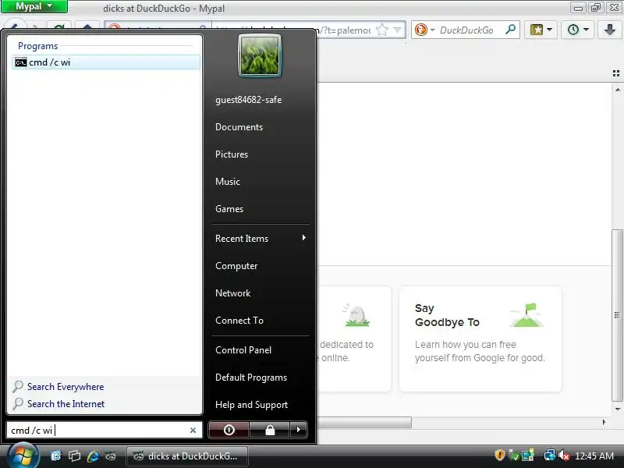Click the 12:45 AM clock
The width and height of the screenshot is (624, 468).
[x=594, y=456]
